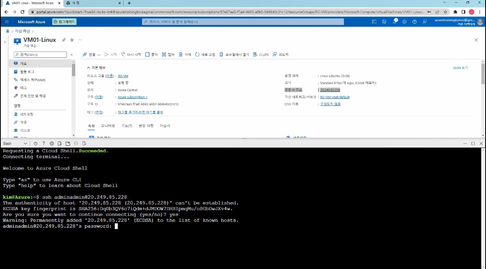Open Cloud Shell settings gear
This screenshot has height=269, width=486.
click(x=51, y=143)
